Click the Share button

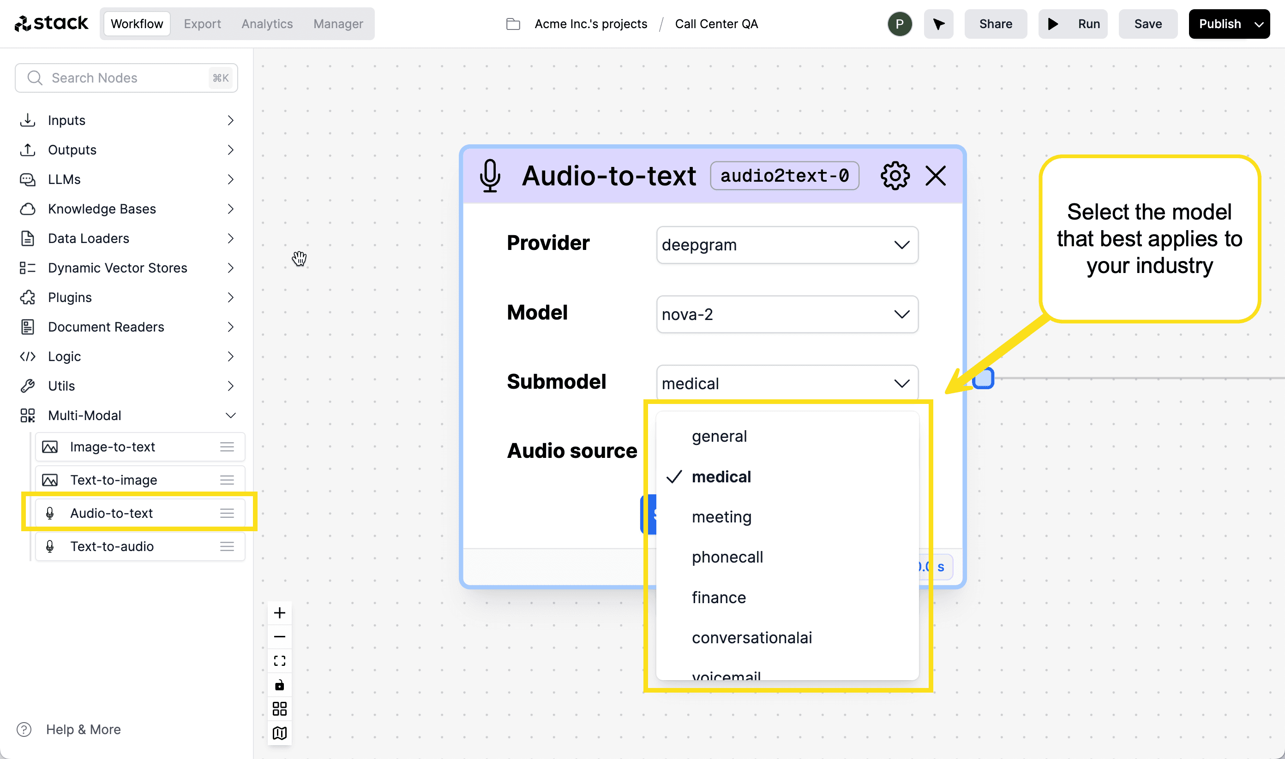[x=995, y=24]
